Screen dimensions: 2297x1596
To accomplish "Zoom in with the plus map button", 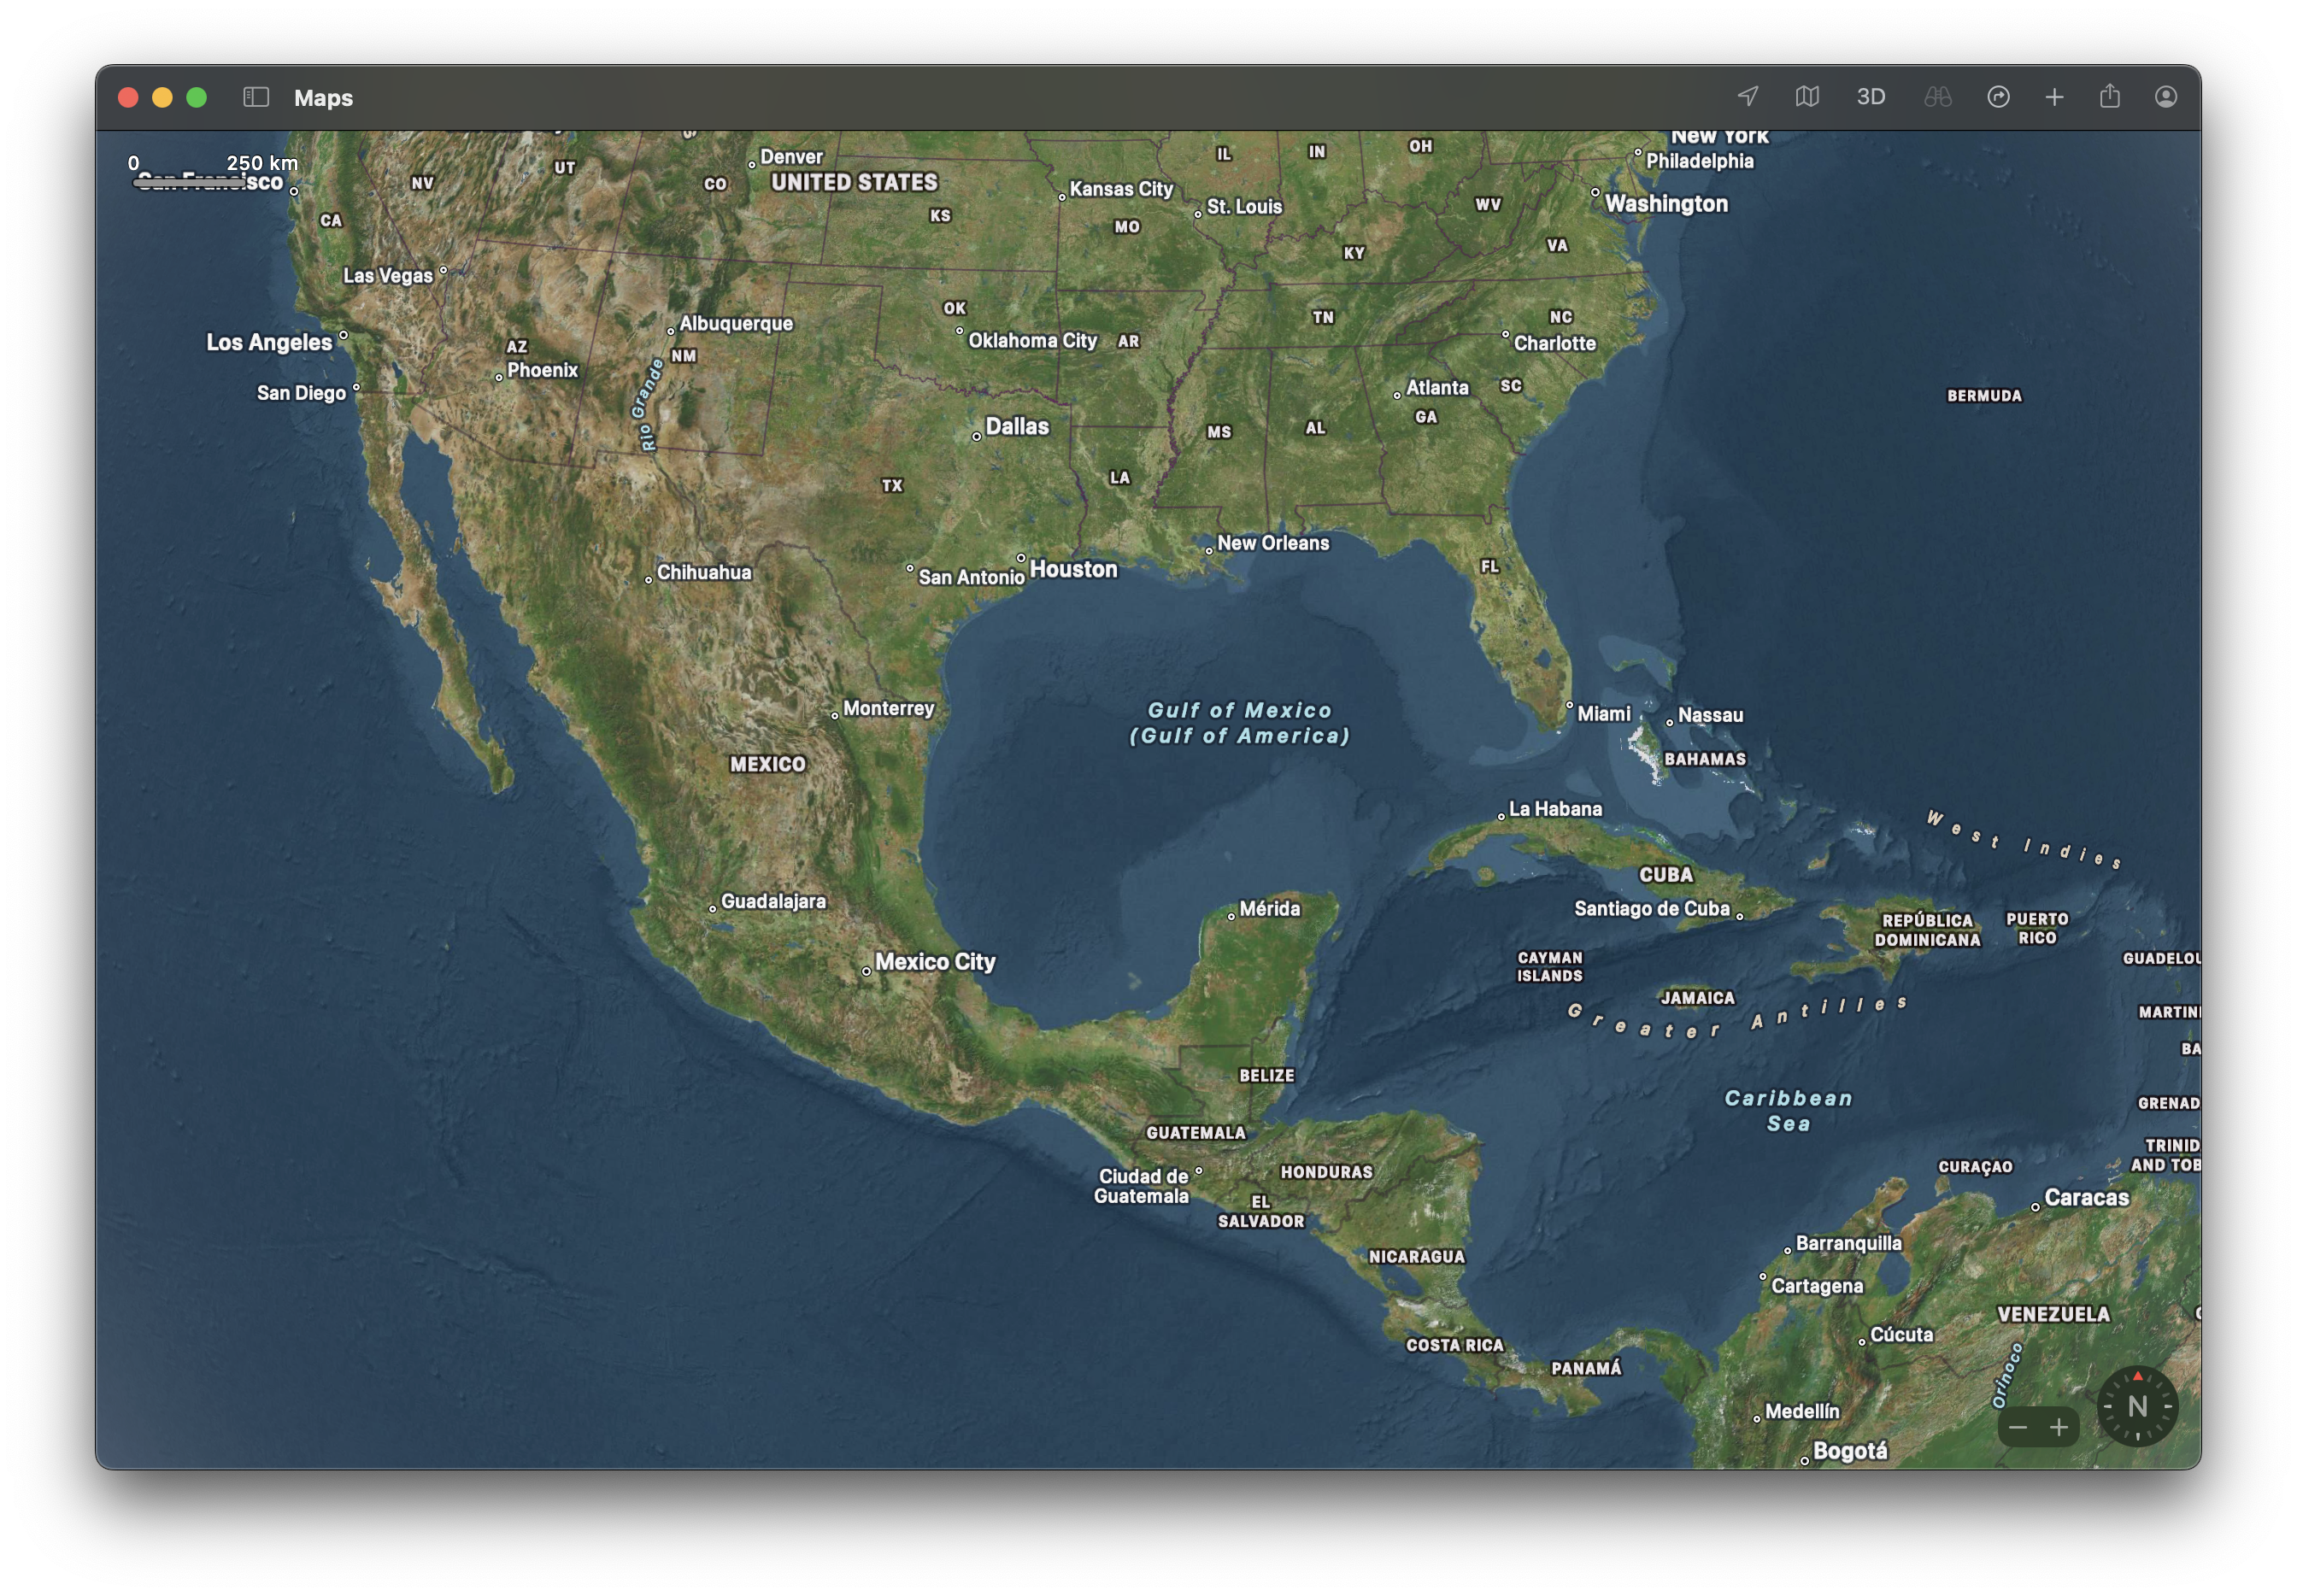I will point(2058,1427).
